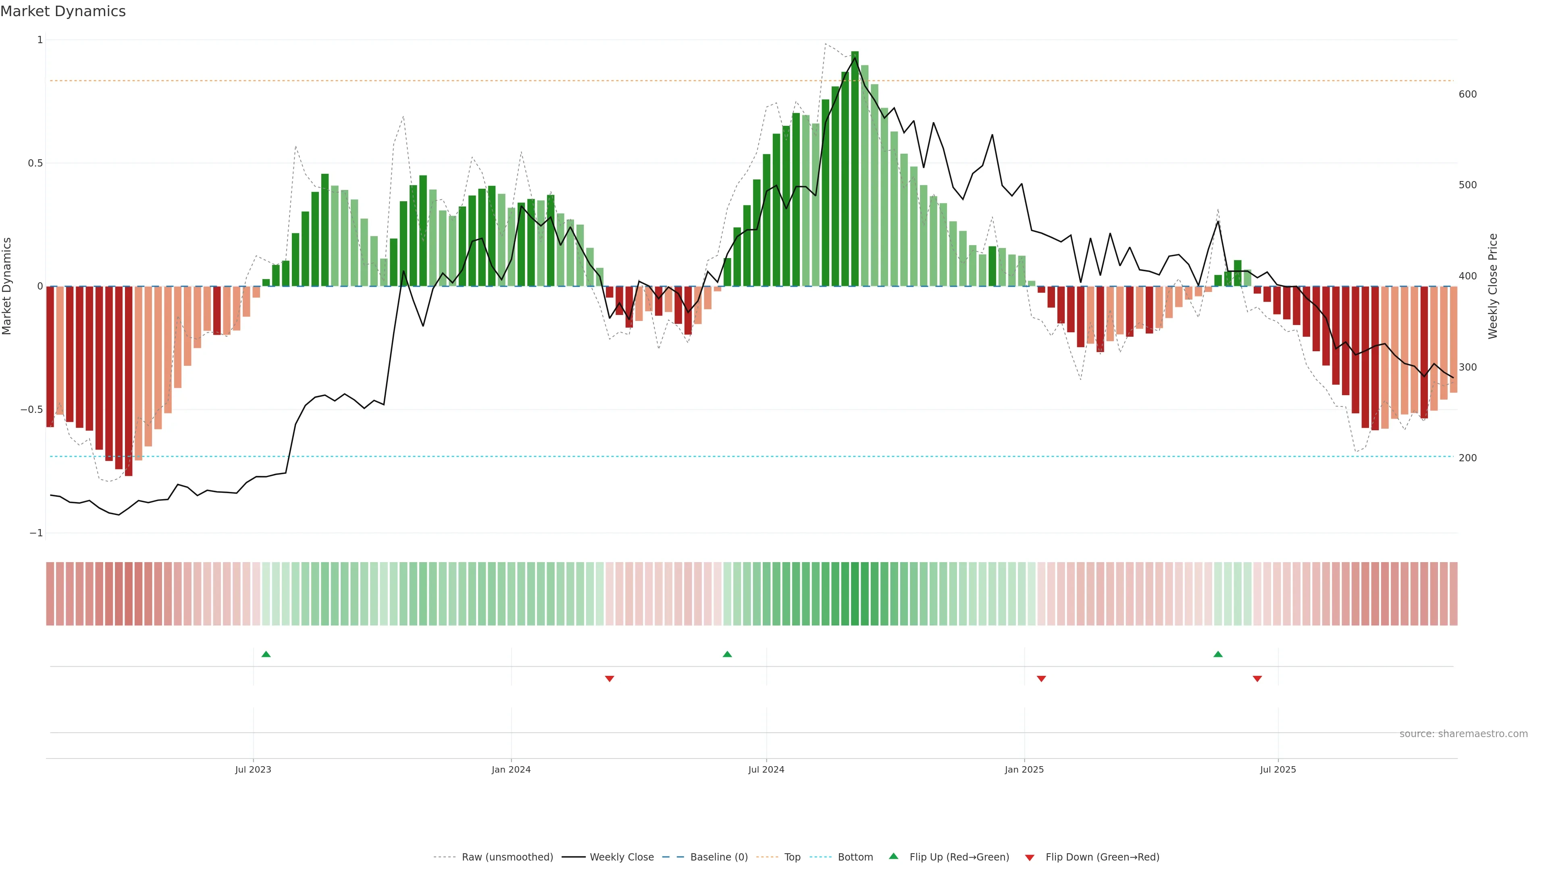
Task: Click the Jan 2024 x-axis label
Action: coord(511,769)
